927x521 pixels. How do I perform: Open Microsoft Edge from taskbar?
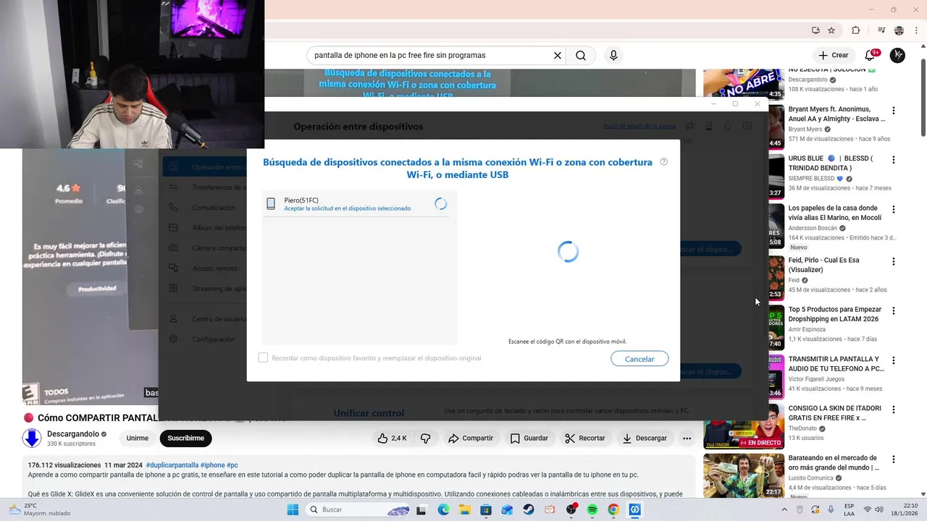(443, 509)
